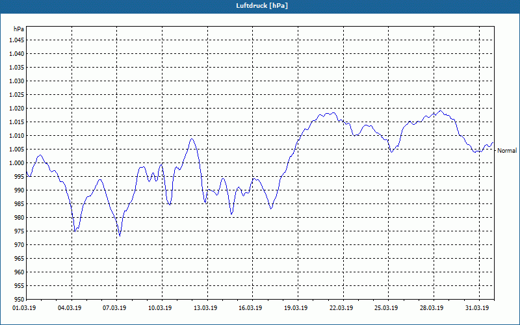The width and height of the screenshot is (520, 325).
Task: Click the 1.030 y-axis value
Action: coord(17,81)
